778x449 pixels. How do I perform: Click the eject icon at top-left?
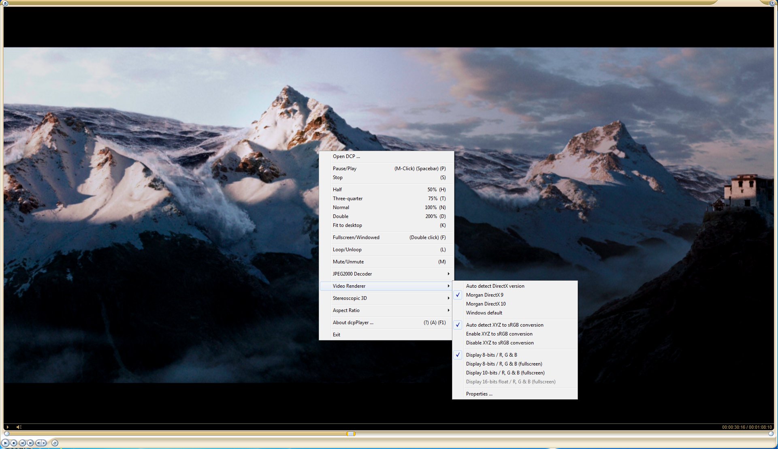5,3
